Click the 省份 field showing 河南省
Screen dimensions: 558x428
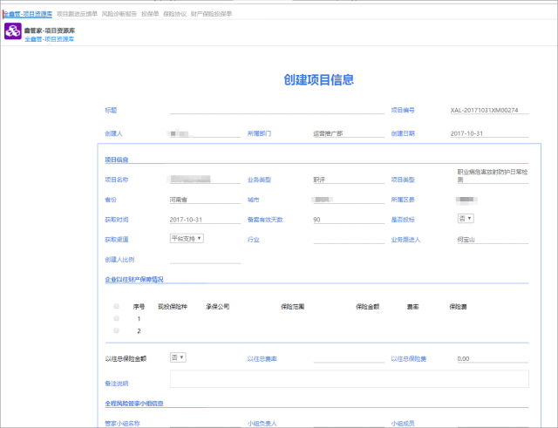(x=206, y=200)
